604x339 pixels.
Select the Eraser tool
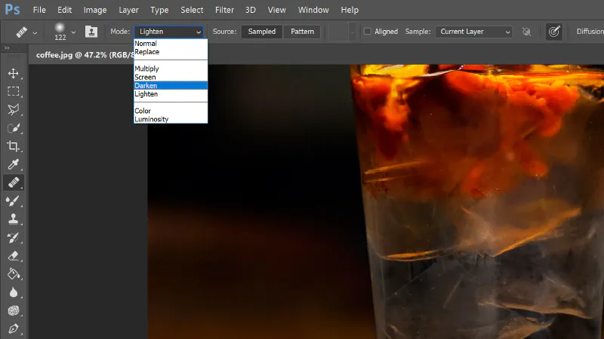13,256
